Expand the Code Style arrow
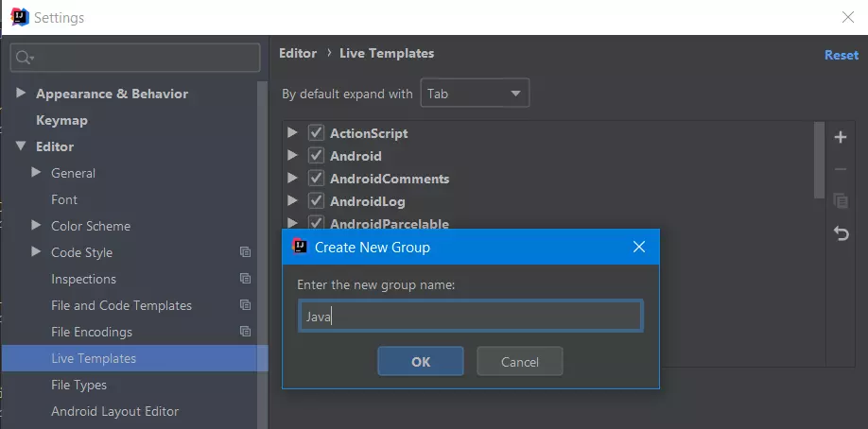 click(36, 252)
